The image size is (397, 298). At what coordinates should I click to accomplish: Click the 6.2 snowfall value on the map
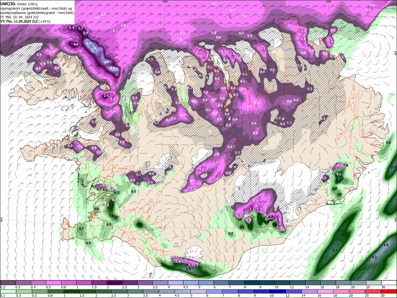pyautogui.click(x=88, y=43)
